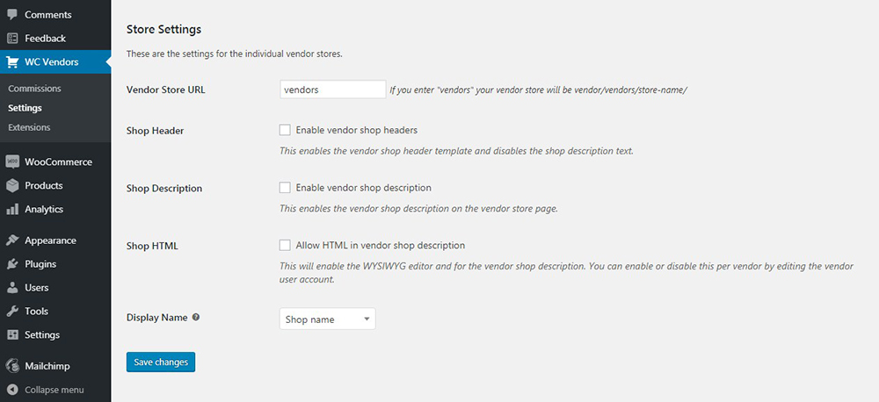Click the WooCommerce logo icon

12,162
